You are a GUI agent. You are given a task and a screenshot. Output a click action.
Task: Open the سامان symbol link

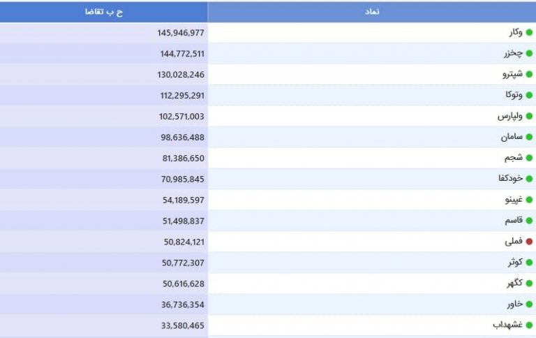512,137
